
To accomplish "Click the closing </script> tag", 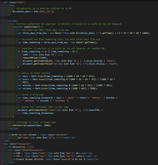I will [13, 129].
